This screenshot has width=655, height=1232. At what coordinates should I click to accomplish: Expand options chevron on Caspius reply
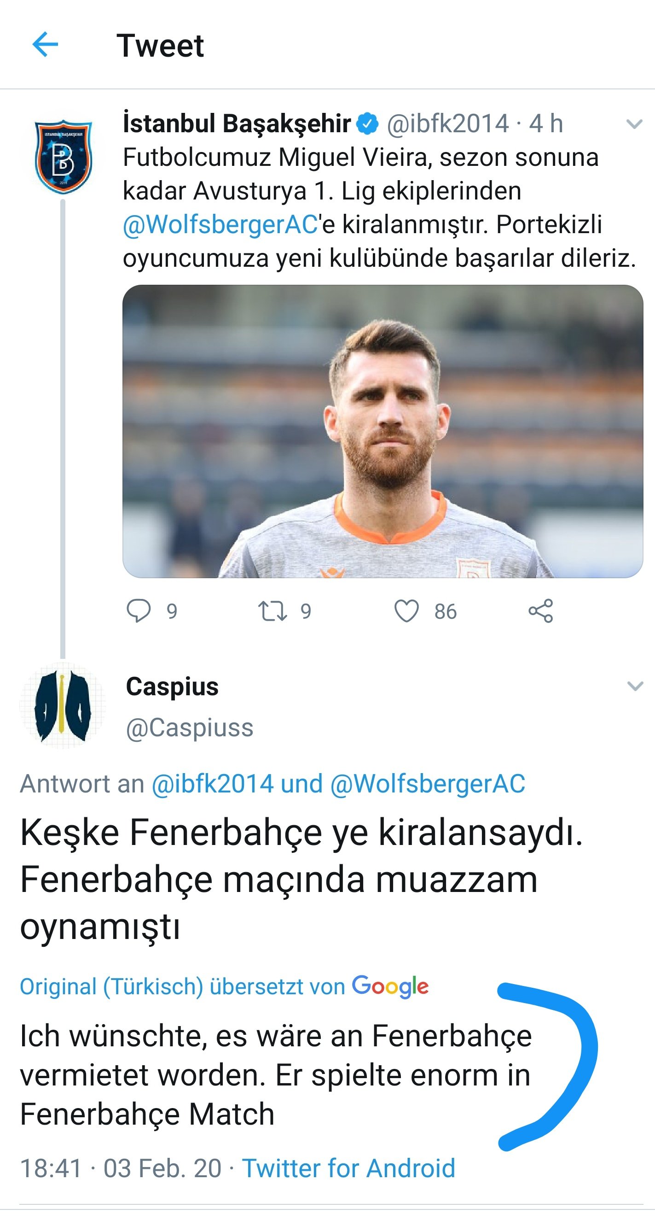(x=634, y=686)
